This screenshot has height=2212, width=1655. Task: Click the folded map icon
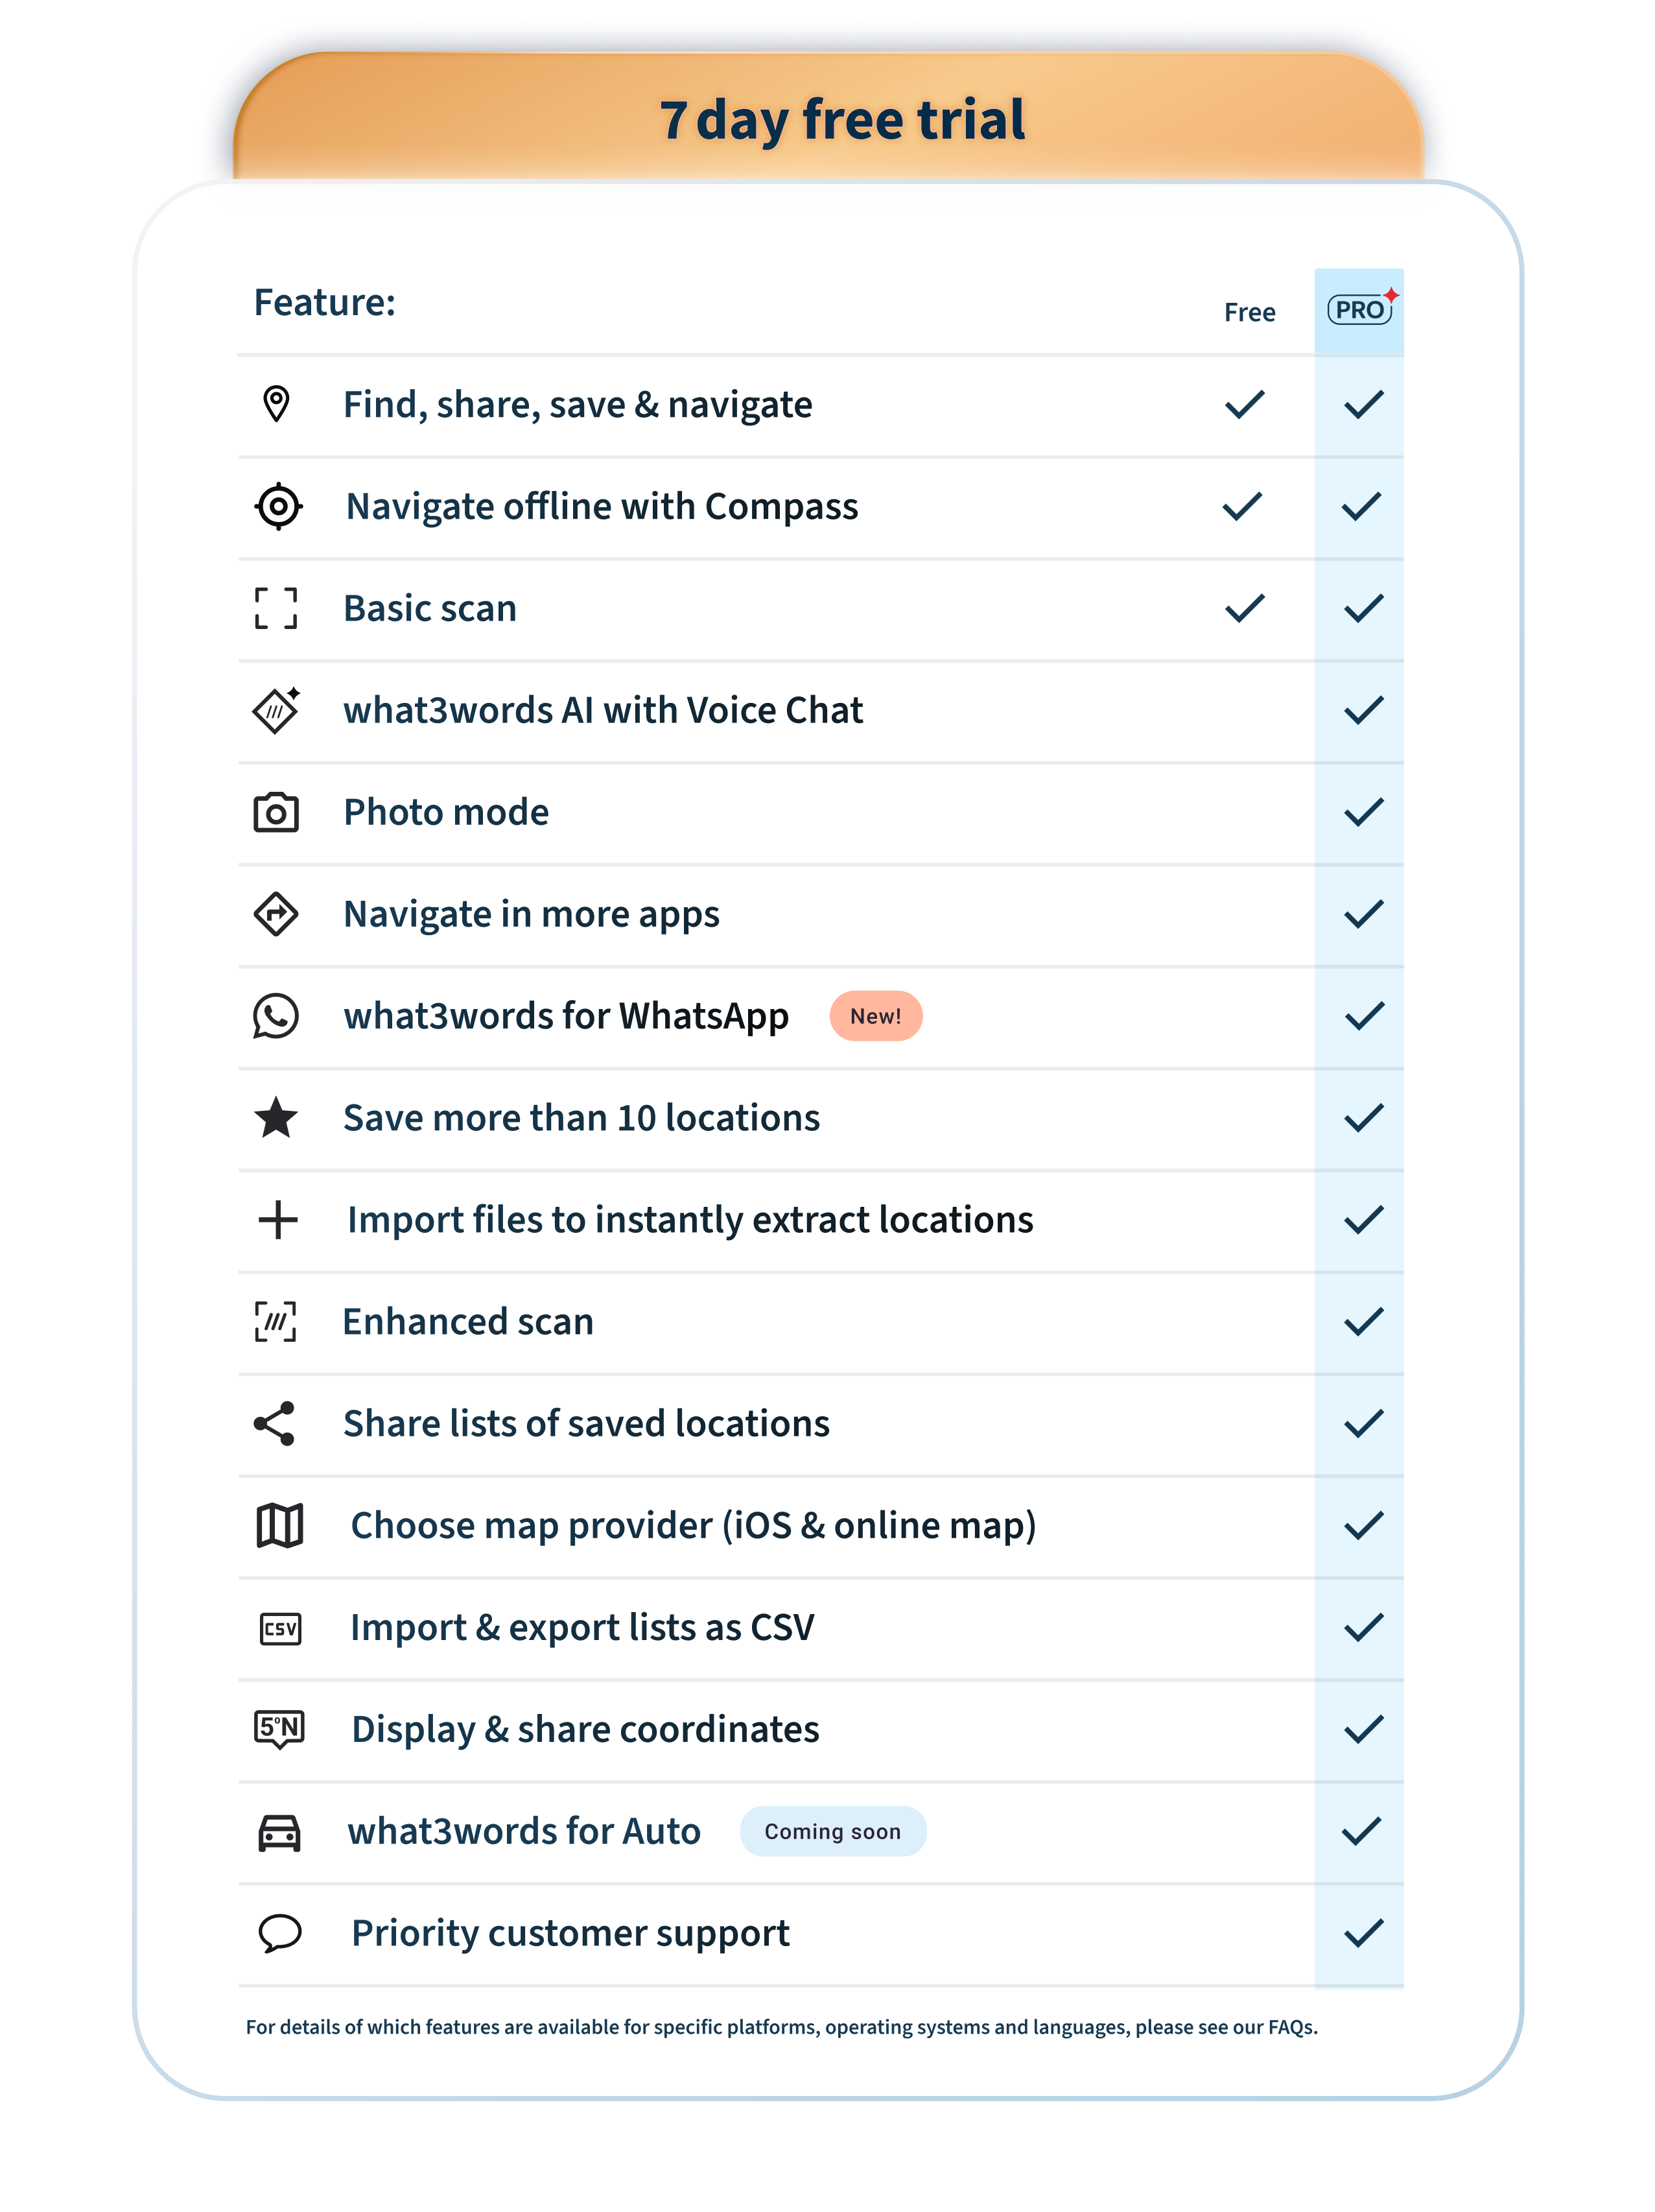(x=280, y=1525)
